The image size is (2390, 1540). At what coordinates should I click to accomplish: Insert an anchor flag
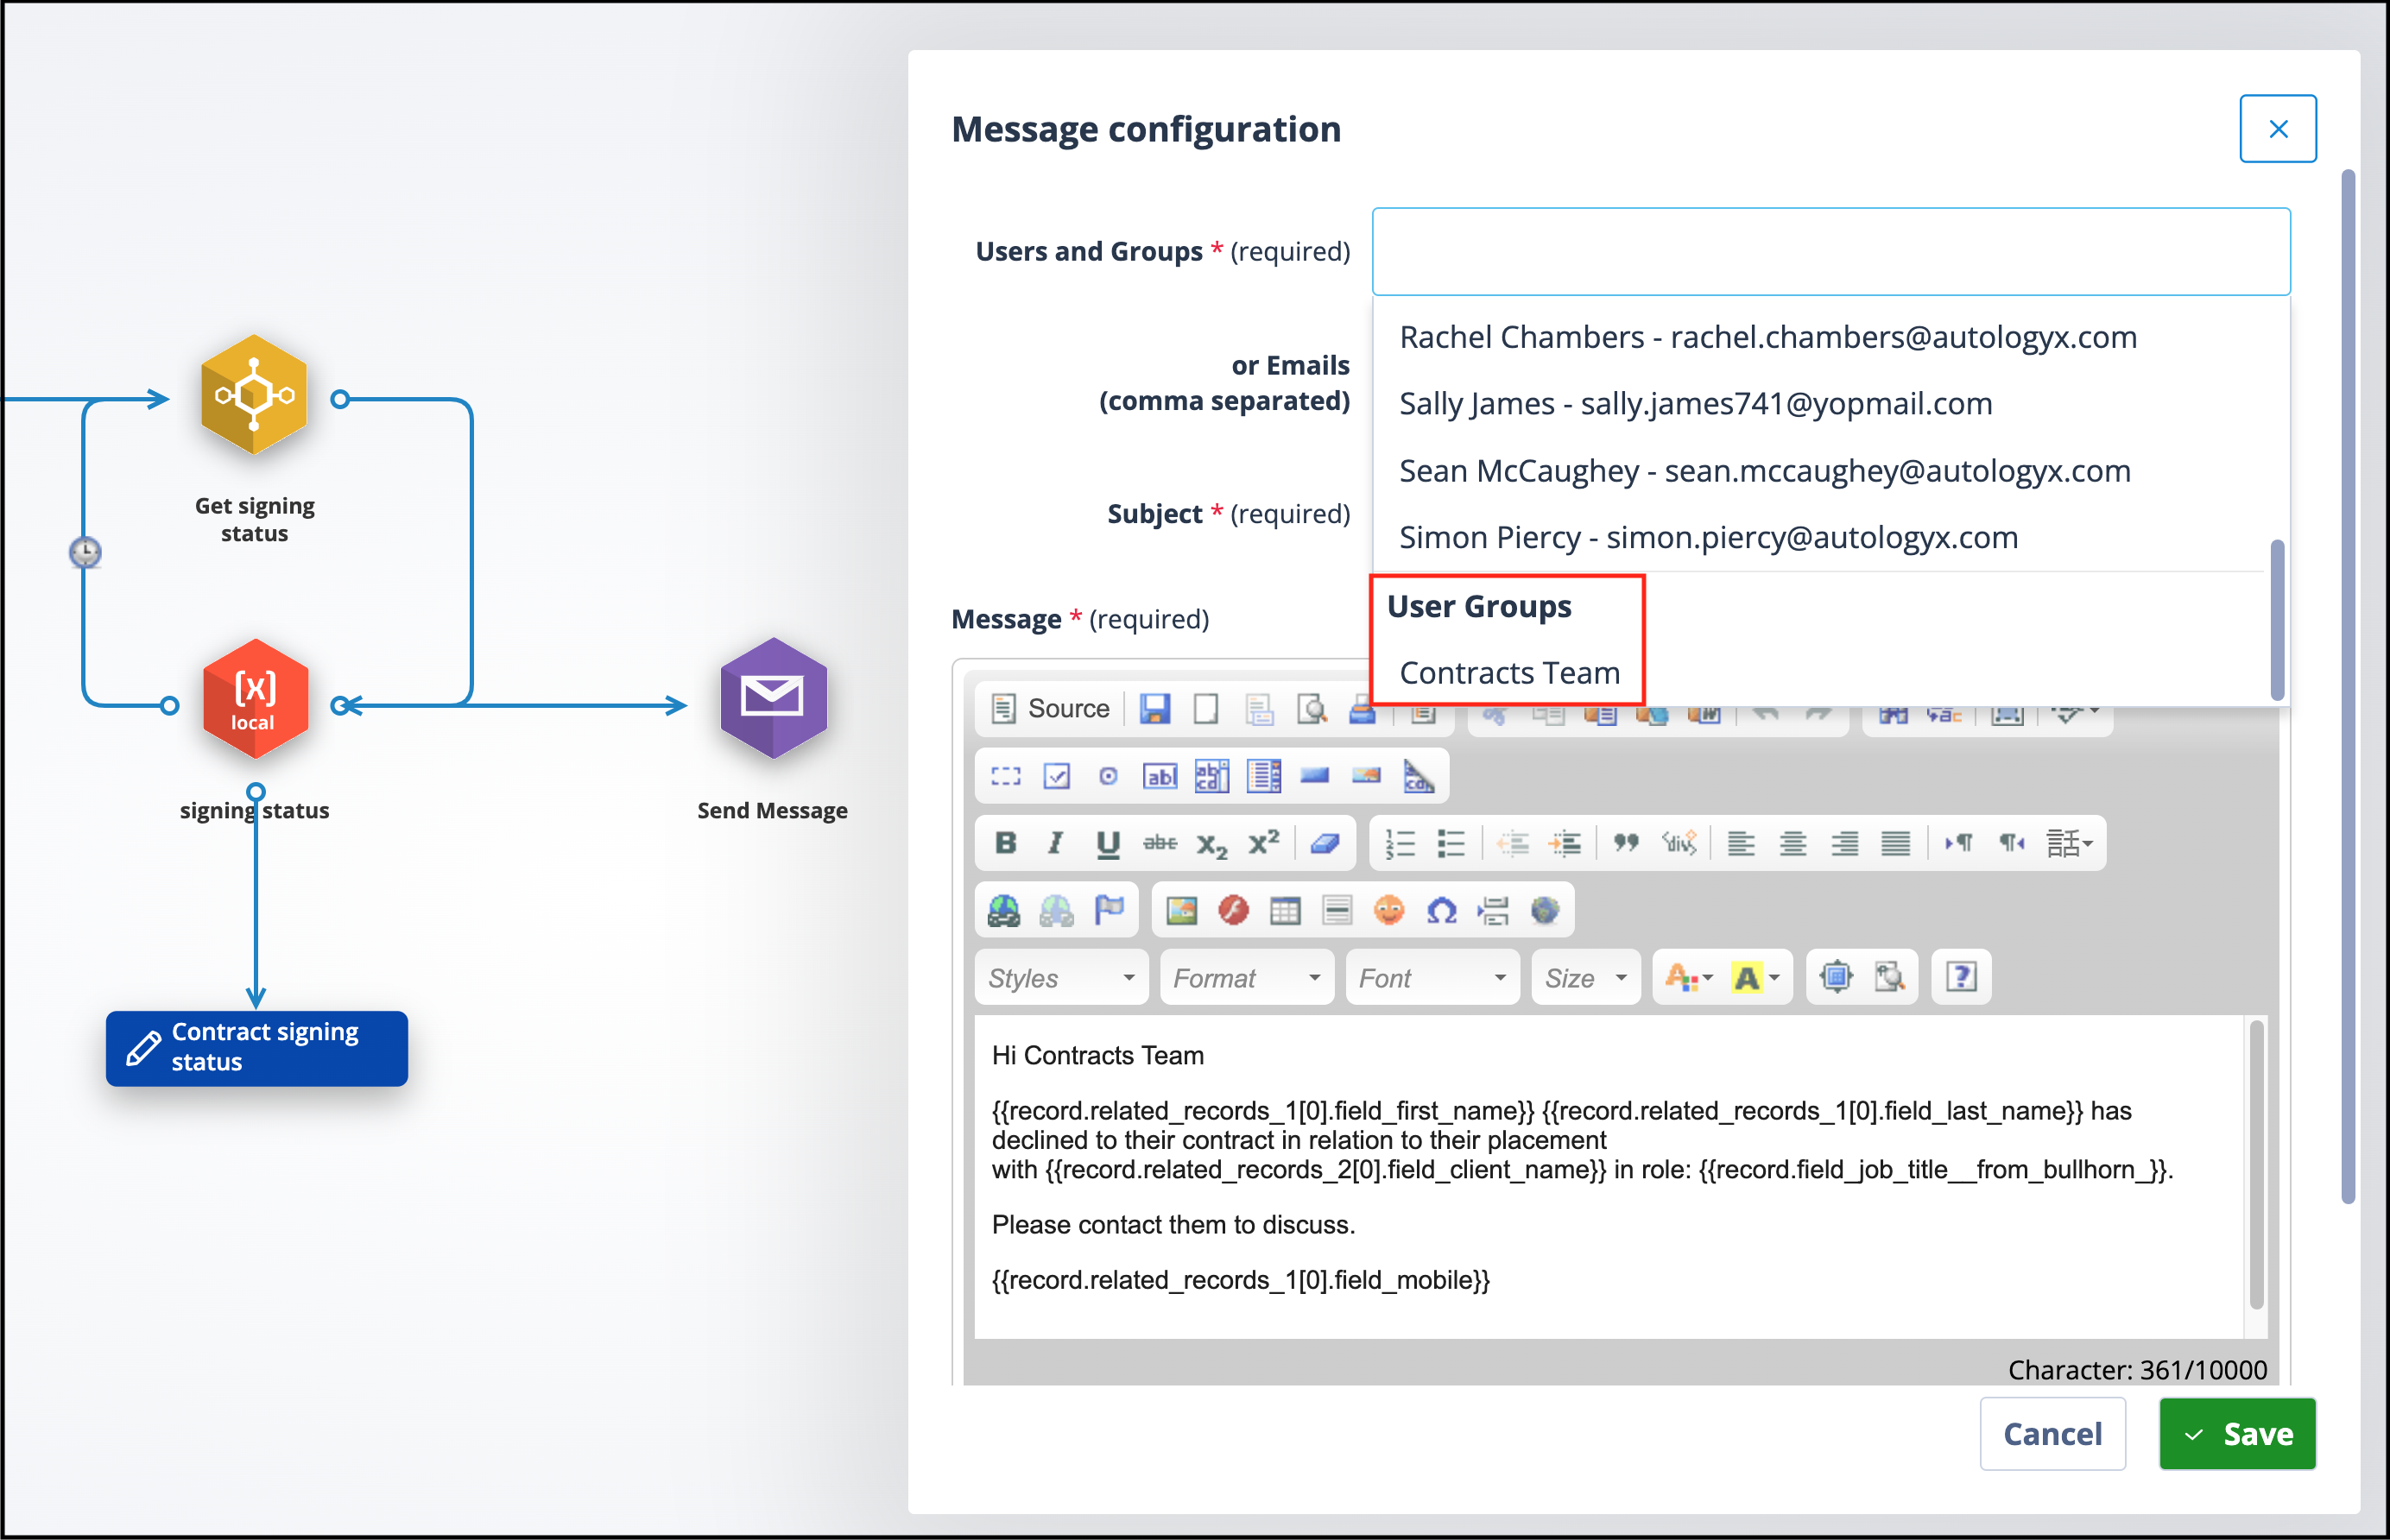coord(1109,910)
